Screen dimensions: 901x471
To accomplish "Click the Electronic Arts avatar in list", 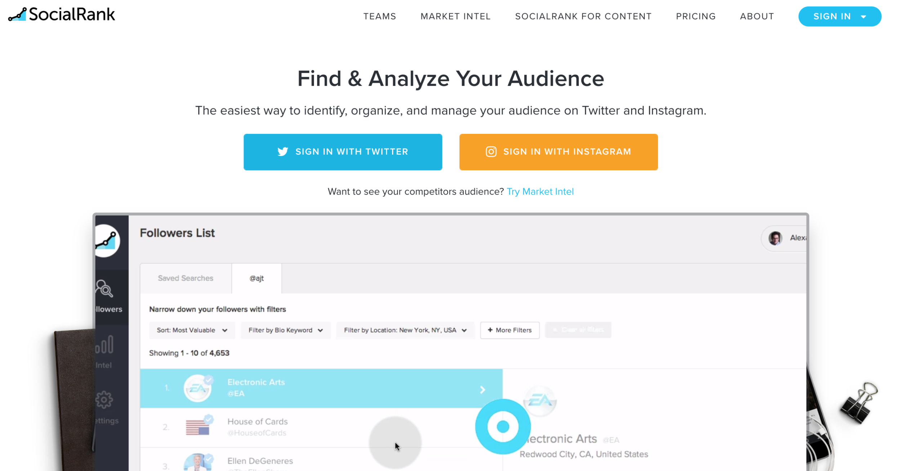I will [x=197, y=388].
